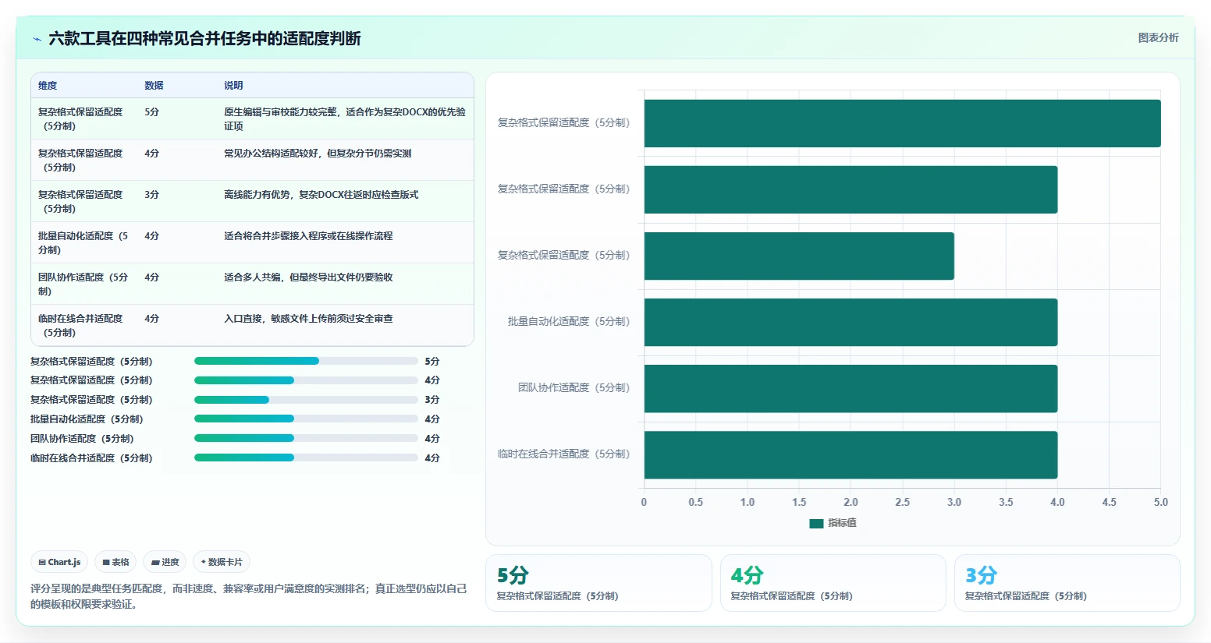The height and width of the screenshot is (643, 1211).
Task: Click the 数据卡片 tag
Action: [222, 562]
